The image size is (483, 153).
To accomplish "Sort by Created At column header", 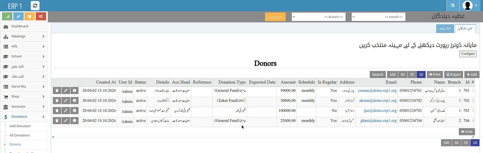I will click(106, 82).
